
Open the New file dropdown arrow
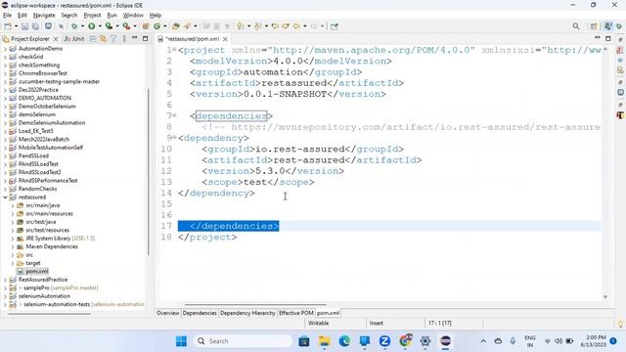click(x=16, y=26)
